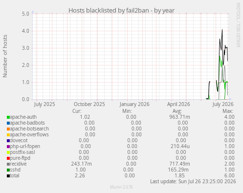This screenshot has width=243, height=193.
Task: Click the 3.0 y-axis tick label
Action: pyautogui.click(x=25, y=48)
